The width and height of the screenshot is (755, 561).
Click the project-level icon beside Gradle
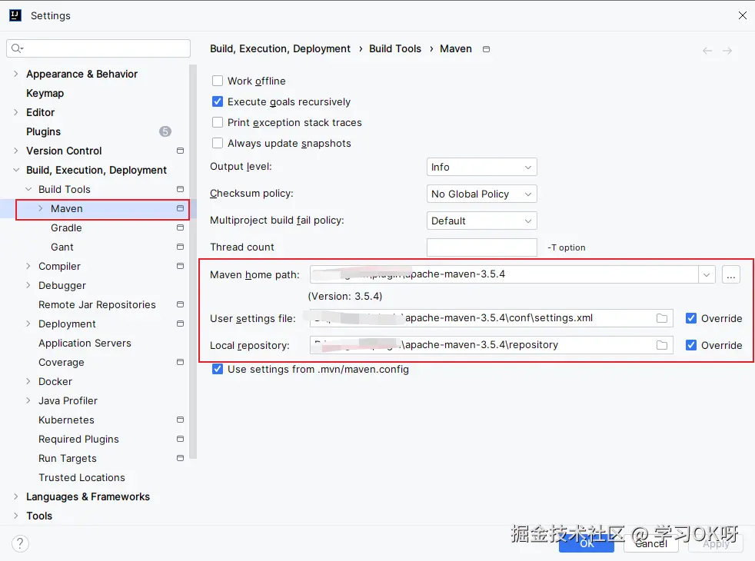[x=180, y=227]
